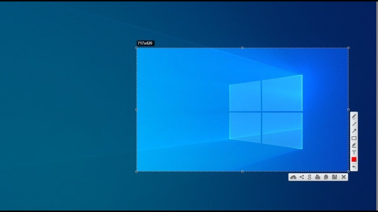Image resolution: width=378 pixels, height=212 pixels.
Task: Save the screenshot to disk
Action: click(x=334, y=177)
